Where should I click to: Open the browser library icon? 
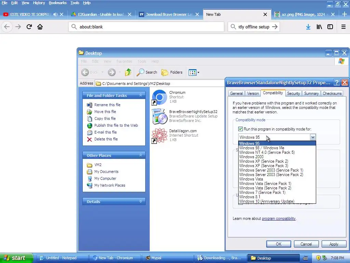tap(319, 27)
